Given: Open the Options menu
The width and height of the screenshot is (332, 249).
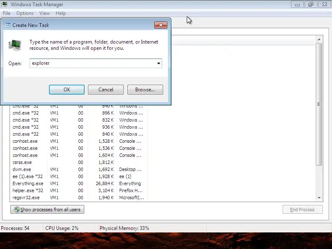Looking at the screenshot, I should click(25, 13).
